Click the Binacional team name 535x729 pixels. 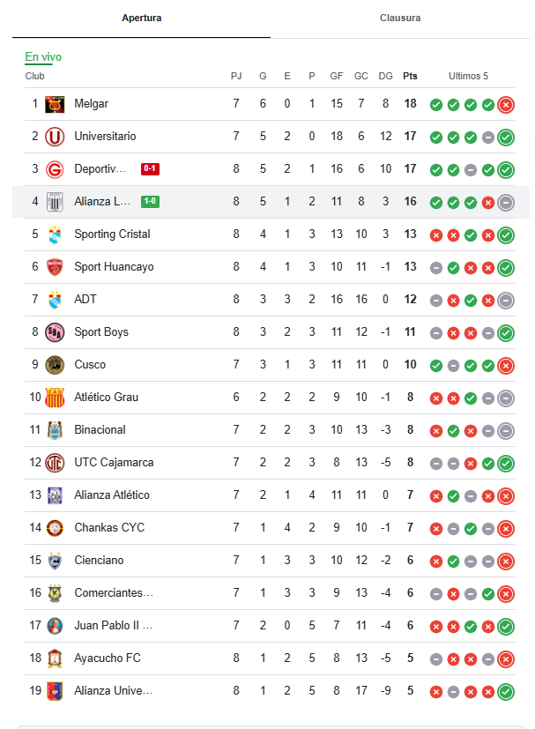(100, 430)
